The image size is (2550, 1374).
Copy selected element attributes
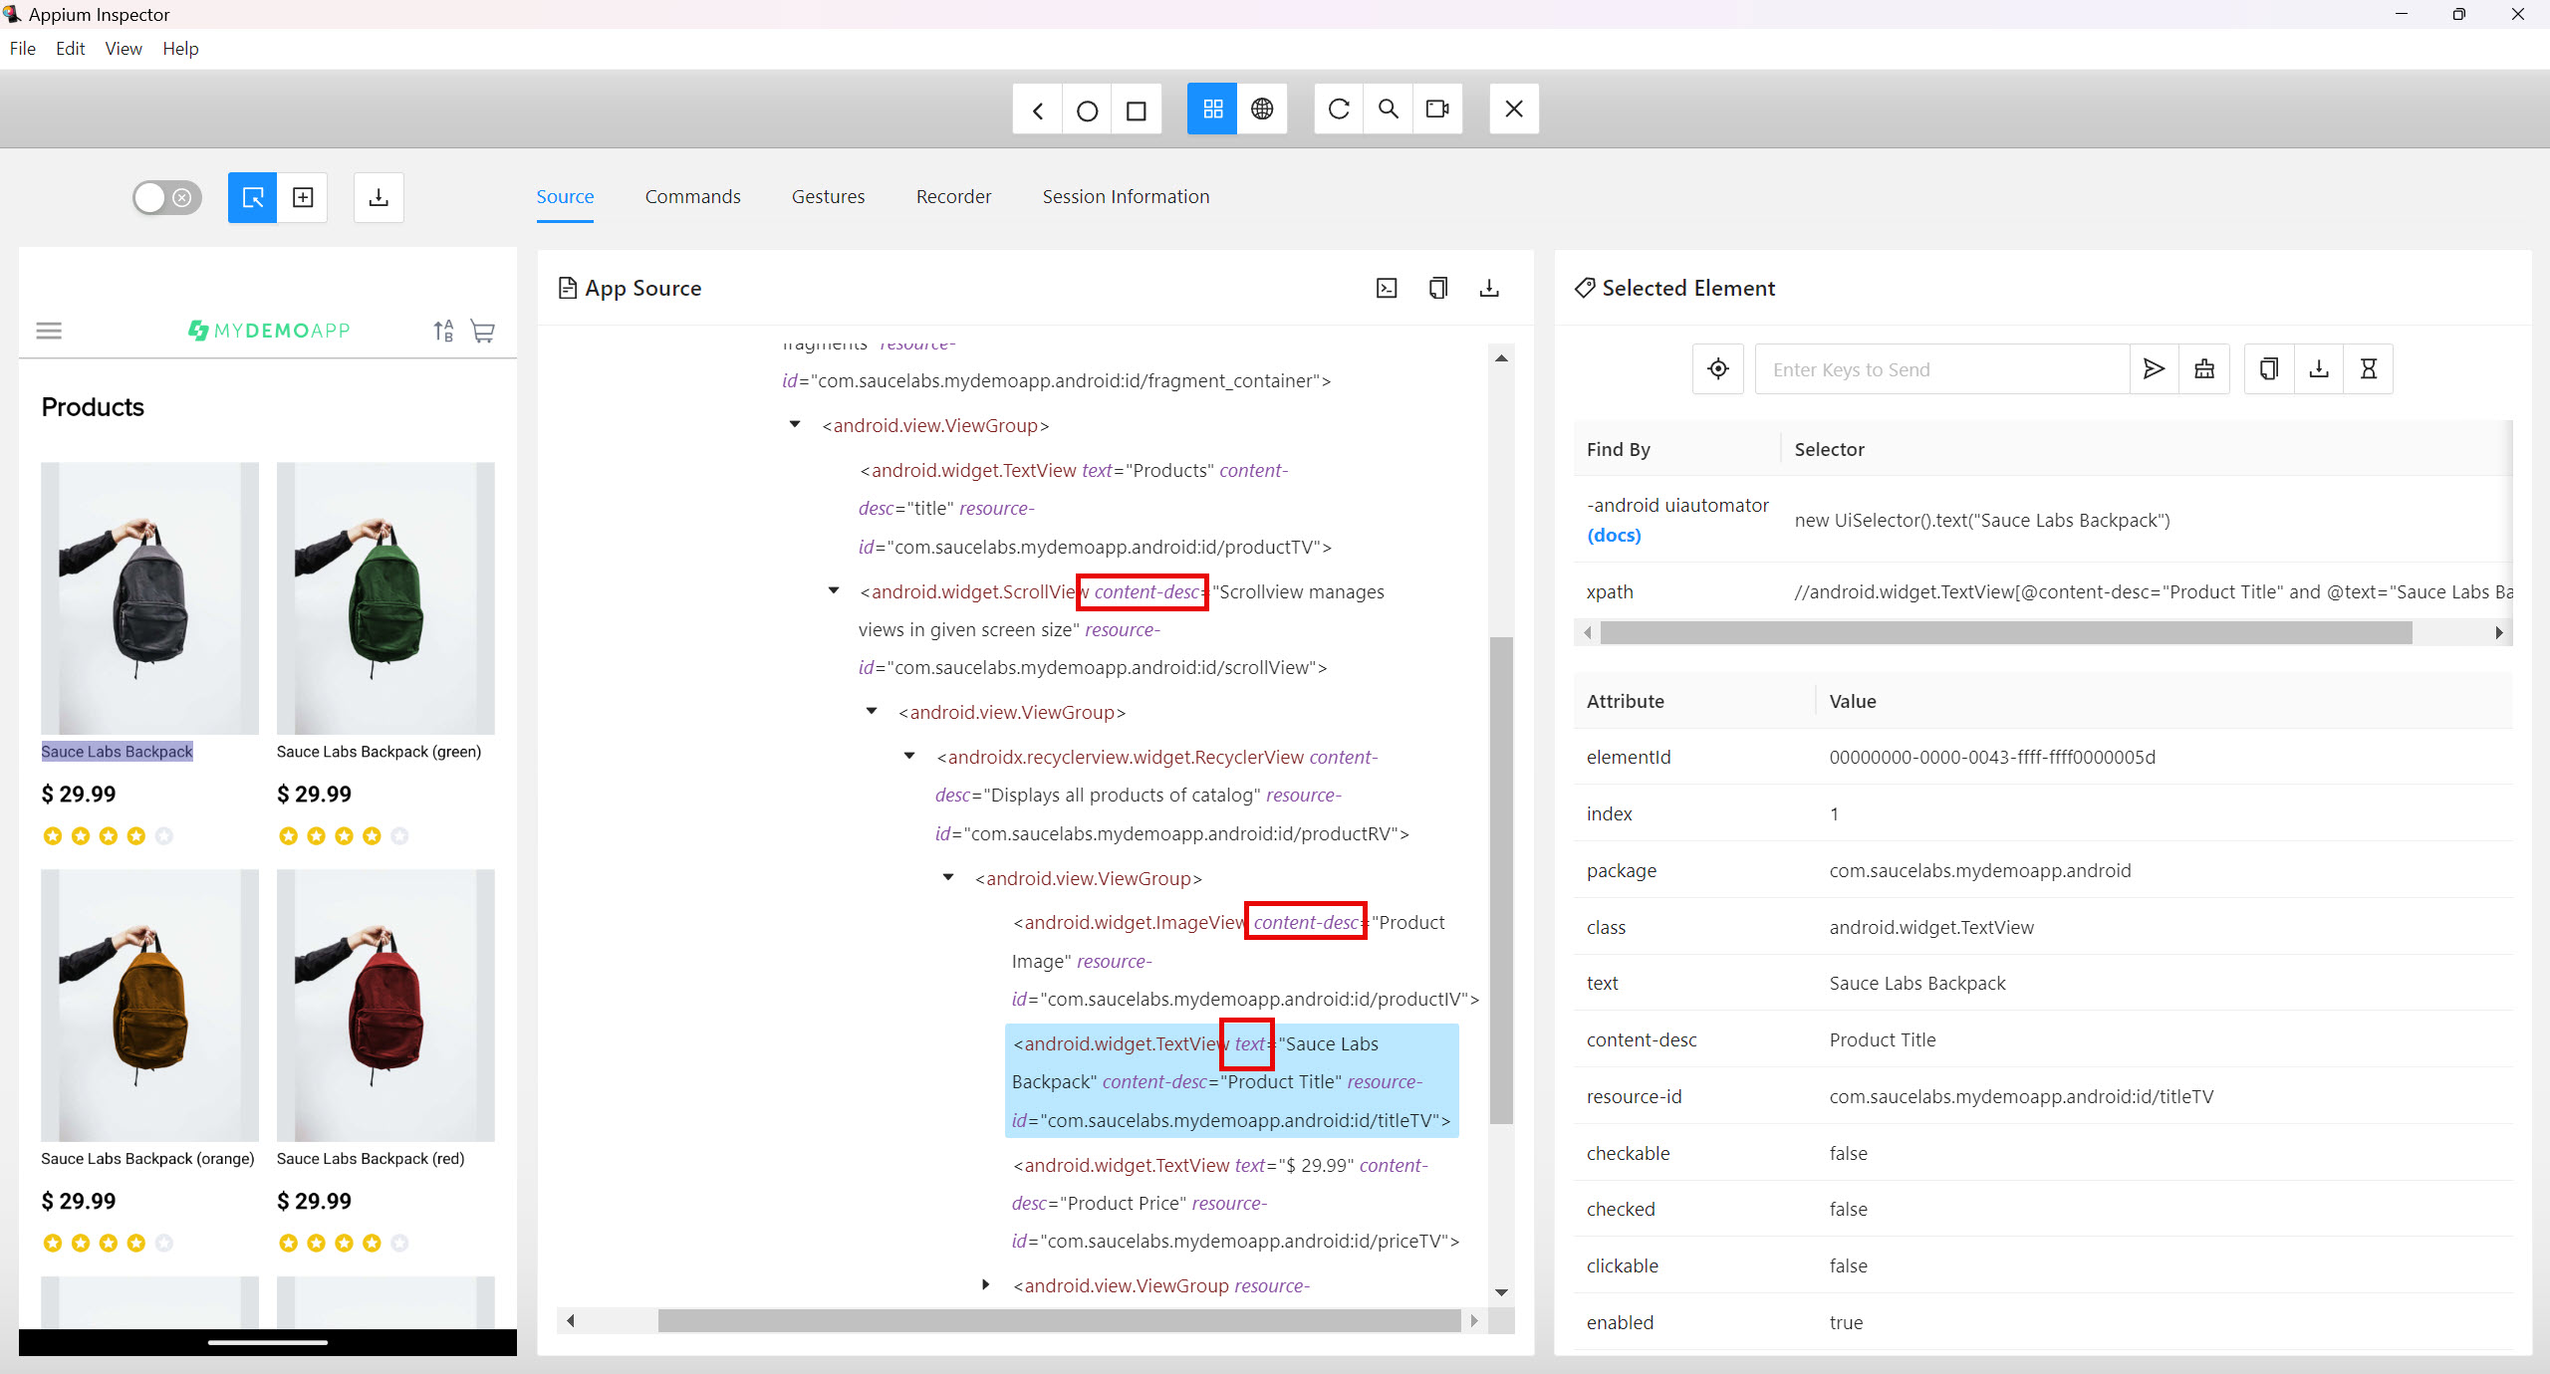(x=2269, y=369)
